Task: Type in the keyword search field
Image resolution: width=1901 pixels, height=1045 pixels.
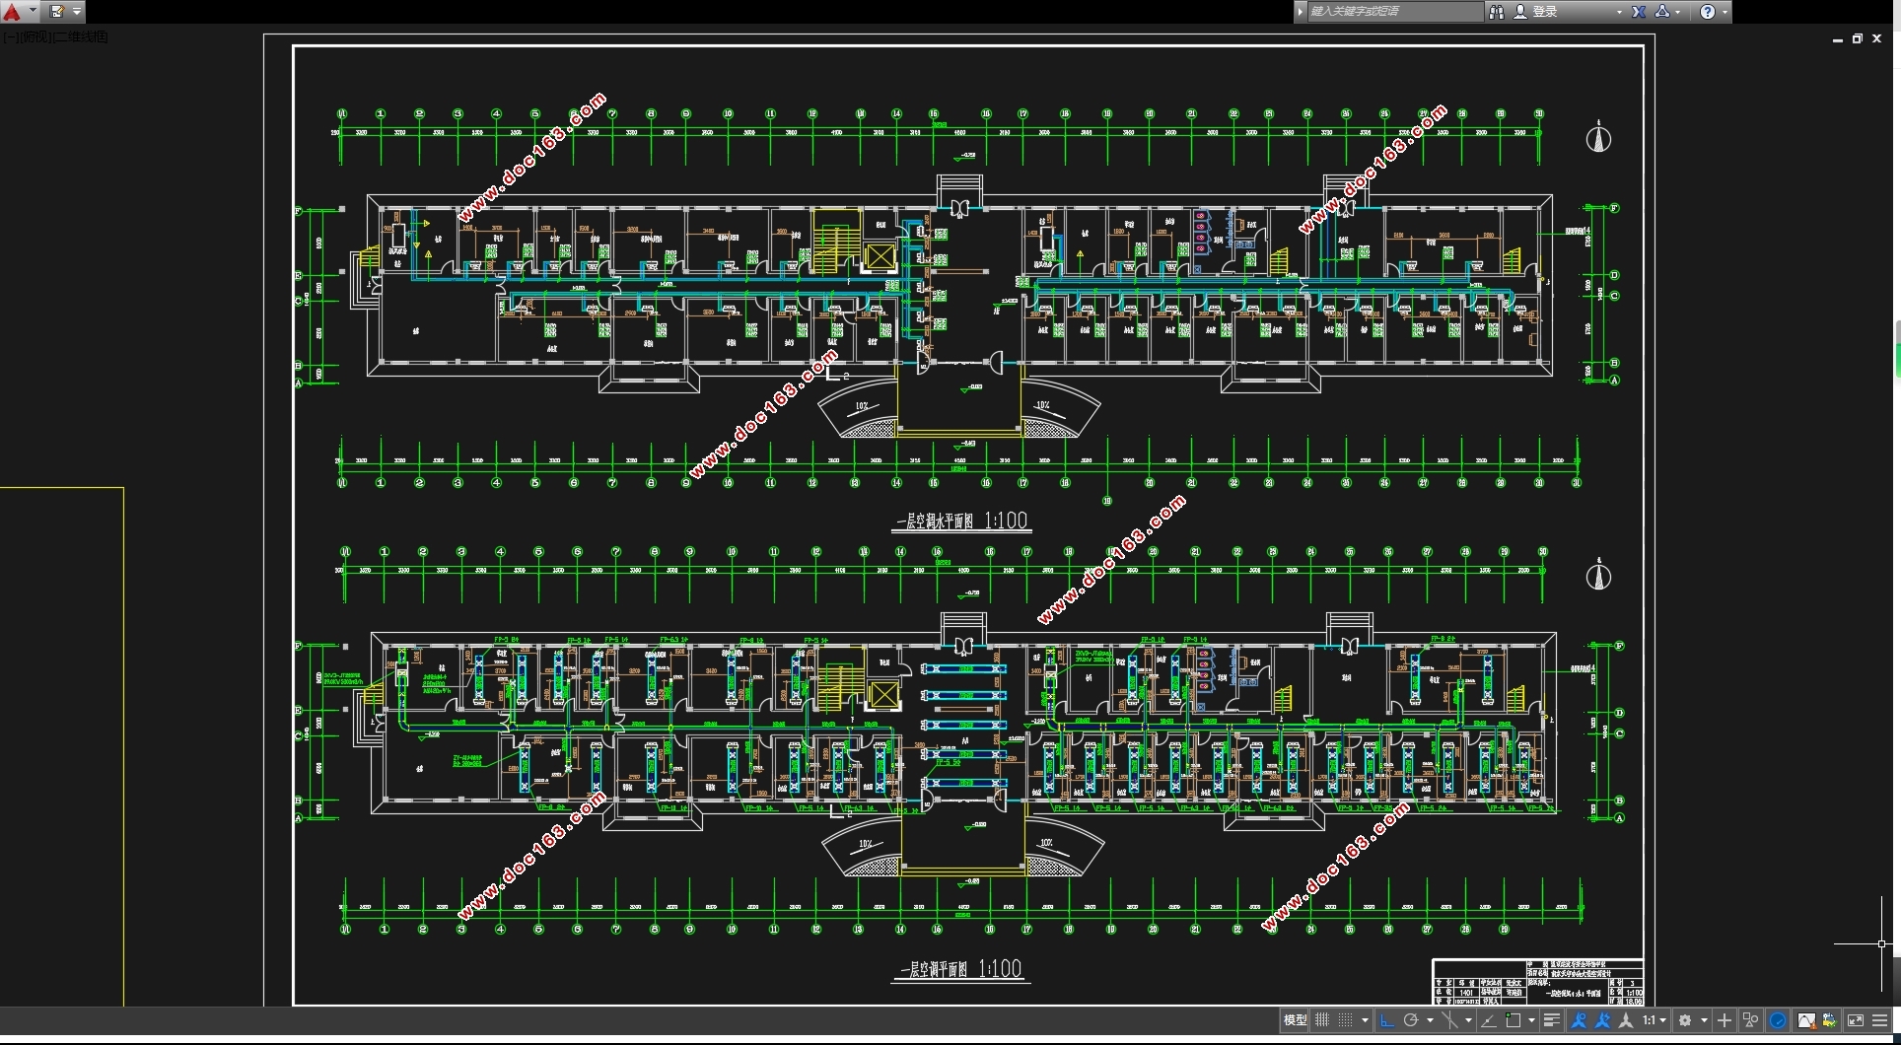Action: (1390, 12)
